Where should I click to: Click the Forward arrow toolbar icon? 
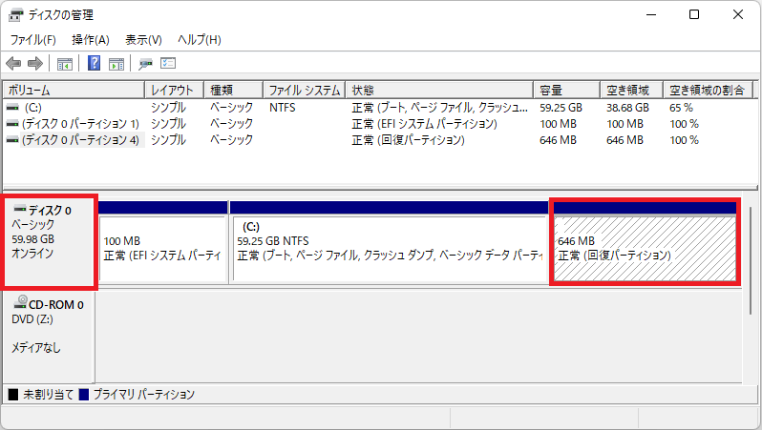pyautogui.click(x=35, y=63)
